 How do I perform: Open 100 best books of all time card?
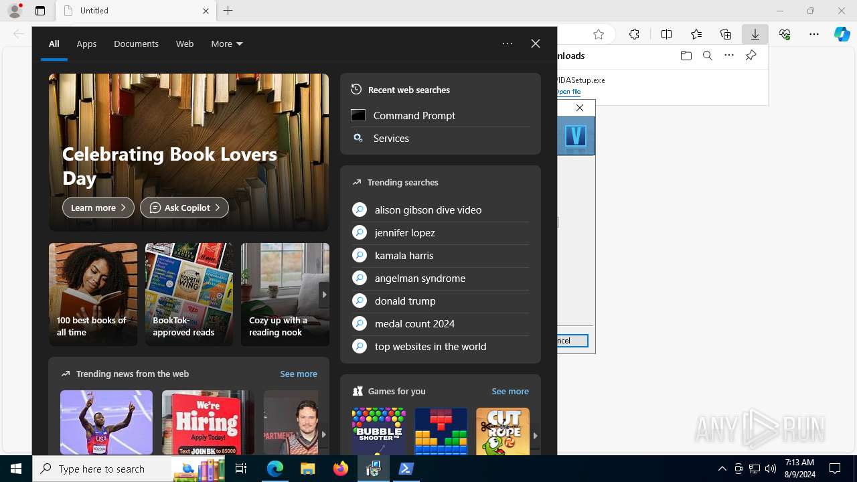tap(93, 295)
